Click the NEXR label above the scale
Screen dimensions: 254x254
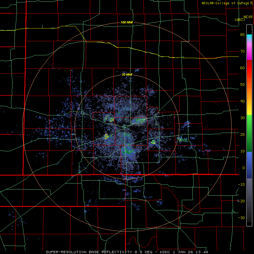(x=248, y=17)
